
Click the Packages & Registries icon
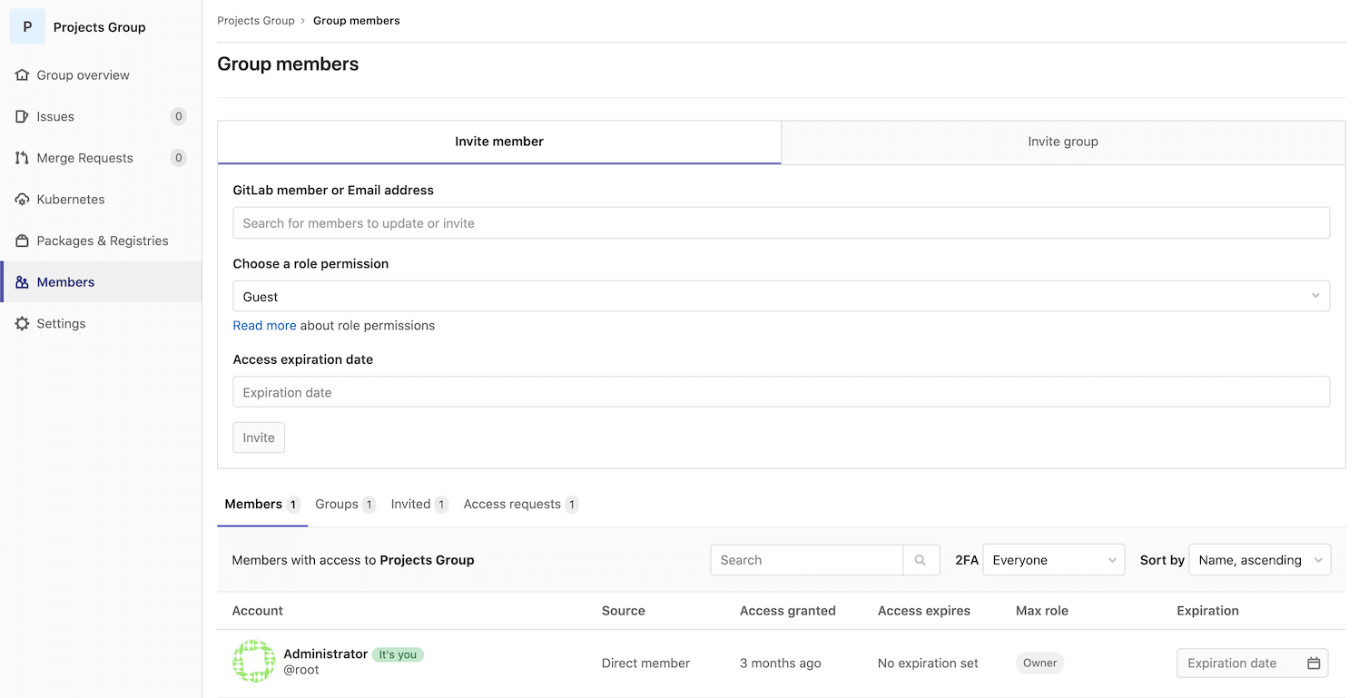23,241
